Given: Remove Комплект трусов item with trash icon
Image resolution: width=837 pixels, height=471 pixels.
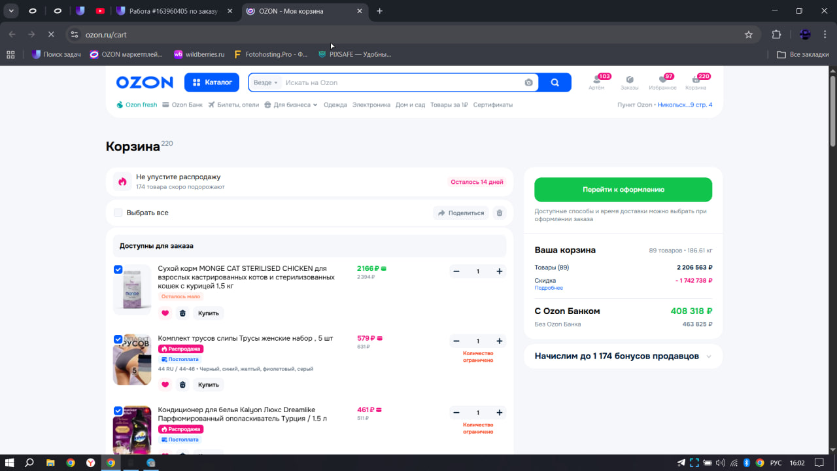Looking at the screenshot, I should (x=182, y=385).
